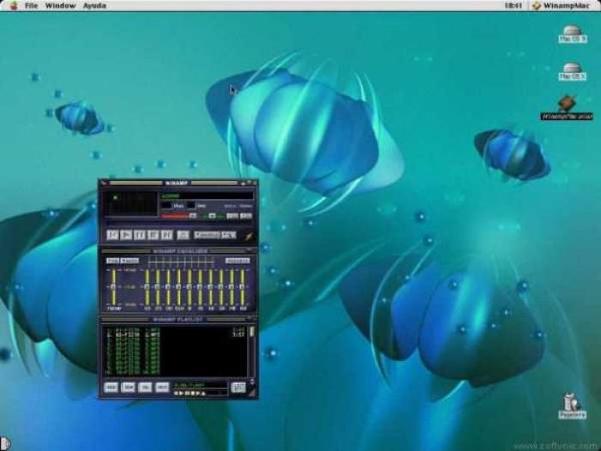Click the equalizer Preamp slider handle
Image resolution: width=601 pixels, height=451 pixels.
point(113,286)
